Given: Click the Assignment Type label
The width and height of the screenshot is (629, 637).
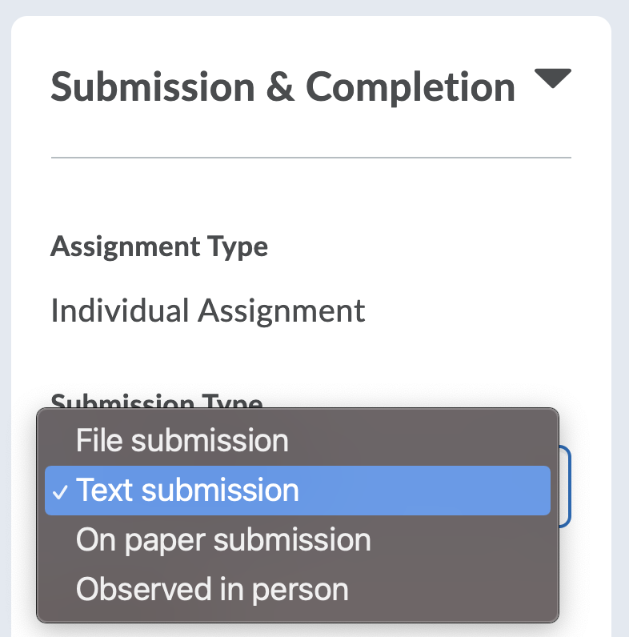Looking at the screenshot, I should pyautogui.click(x=158, y=246).
